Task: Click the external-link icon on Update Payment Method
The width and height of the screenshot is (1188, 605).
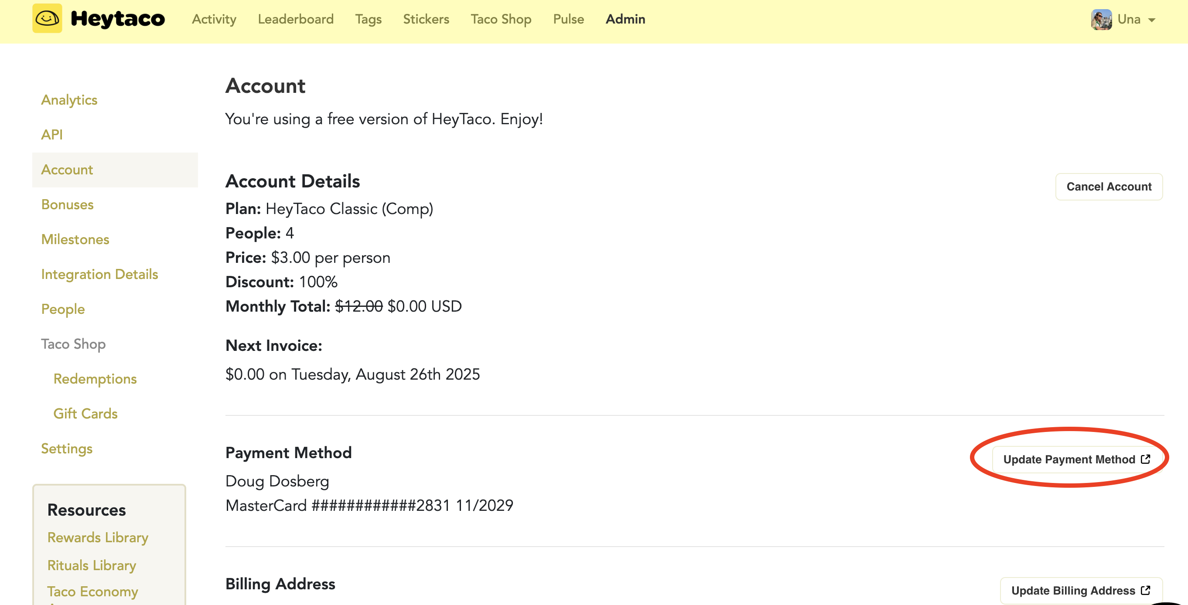Action: [x=1146, y=459]
